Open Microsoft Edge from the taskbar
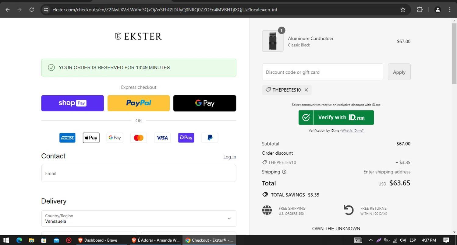Image resolution: width=457 pixels, height=245 pixels. click(x=19, y=240)
